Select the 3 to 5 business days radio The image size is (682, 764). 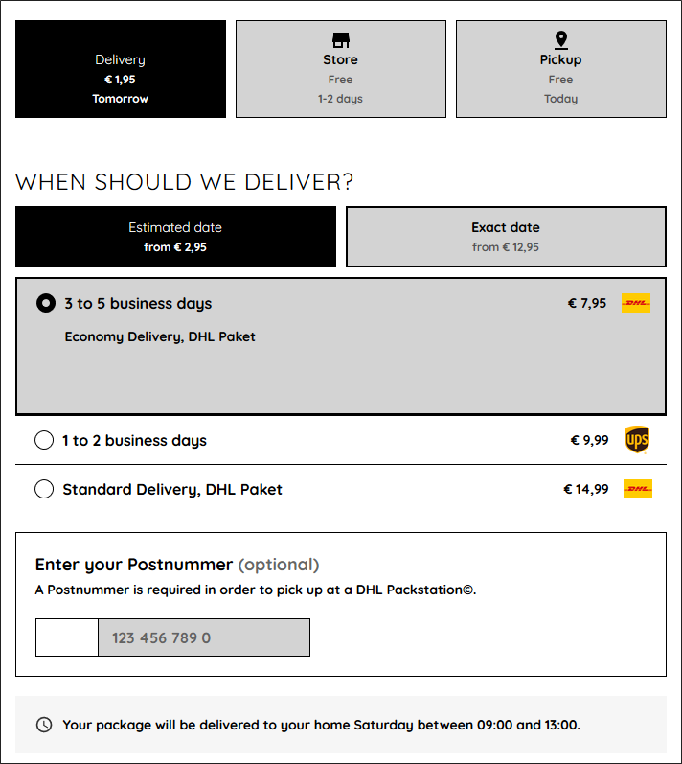tap(46, 303)
